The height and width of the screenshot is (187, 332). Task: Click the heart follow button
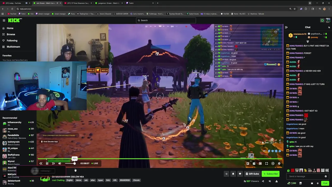(x=240, y=174)
